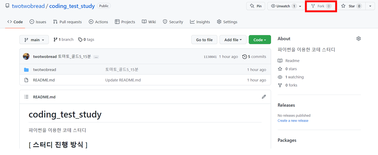Open the README table of contents icon

[26, 97]
